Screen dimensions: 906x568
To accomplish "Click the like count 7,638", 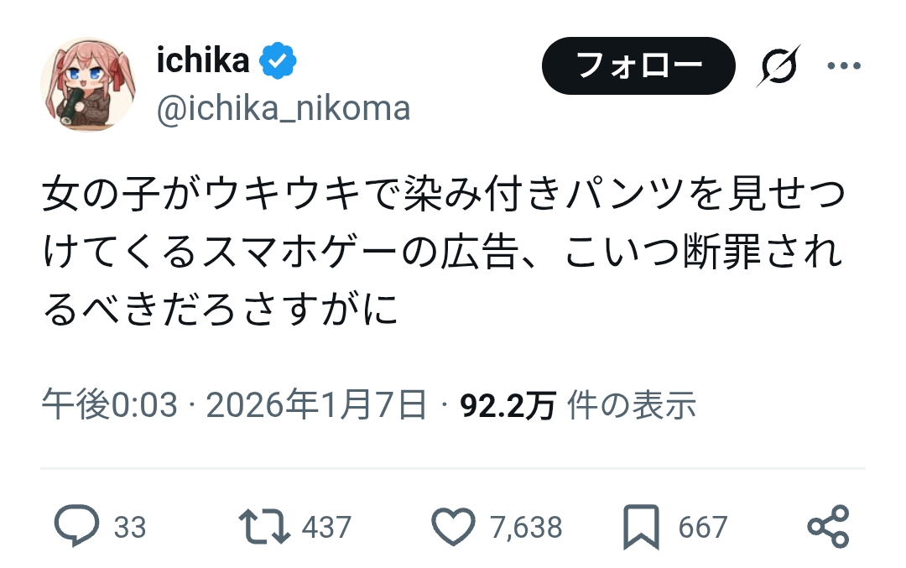I will point(526,527).
